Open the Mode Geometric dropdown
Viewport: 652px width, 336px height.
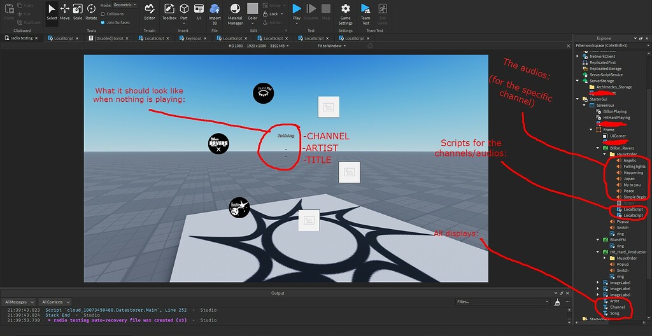coord(124,5)
